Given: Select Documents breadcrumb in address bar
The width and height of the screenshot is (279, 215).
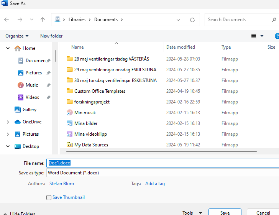Looking at the screenshot, I should 106,20.
